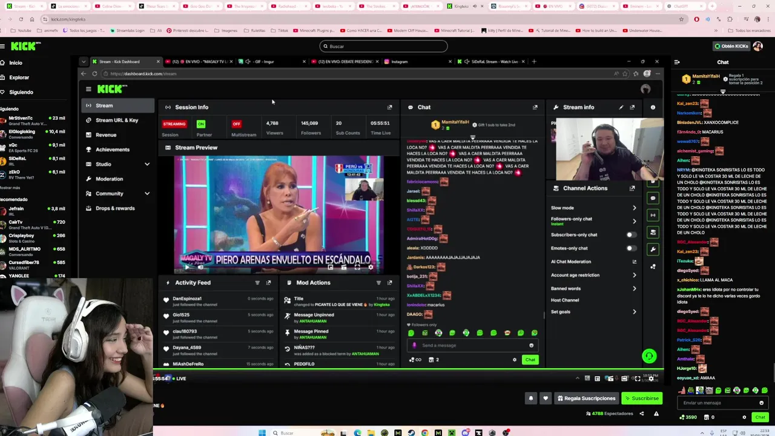Open AI Chat Moderation link
The image size is (775, 436).
click(x=634, y=262)
